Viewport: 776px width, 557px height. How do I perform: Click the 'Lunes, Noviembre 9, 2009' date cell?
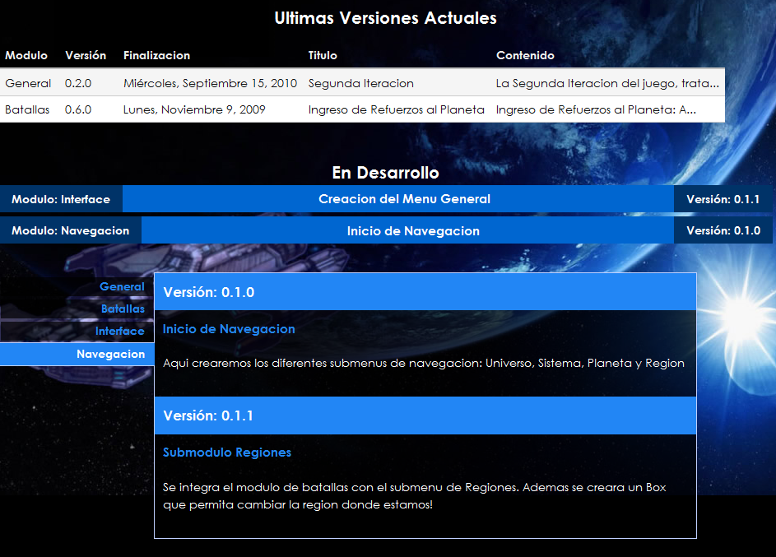[x=194, y=109]
